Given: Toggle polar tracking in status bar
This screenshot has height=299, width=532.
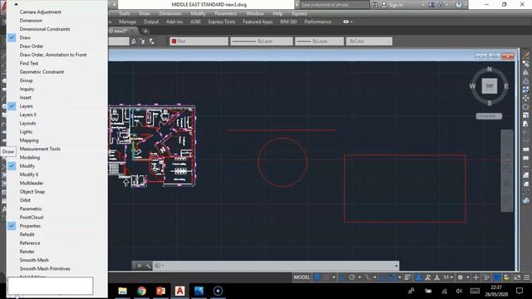Looking at the screenshot, I should 352,277.
